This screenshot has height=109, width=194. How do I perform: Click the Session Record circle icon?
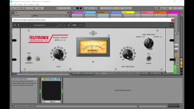pos(96,8)
